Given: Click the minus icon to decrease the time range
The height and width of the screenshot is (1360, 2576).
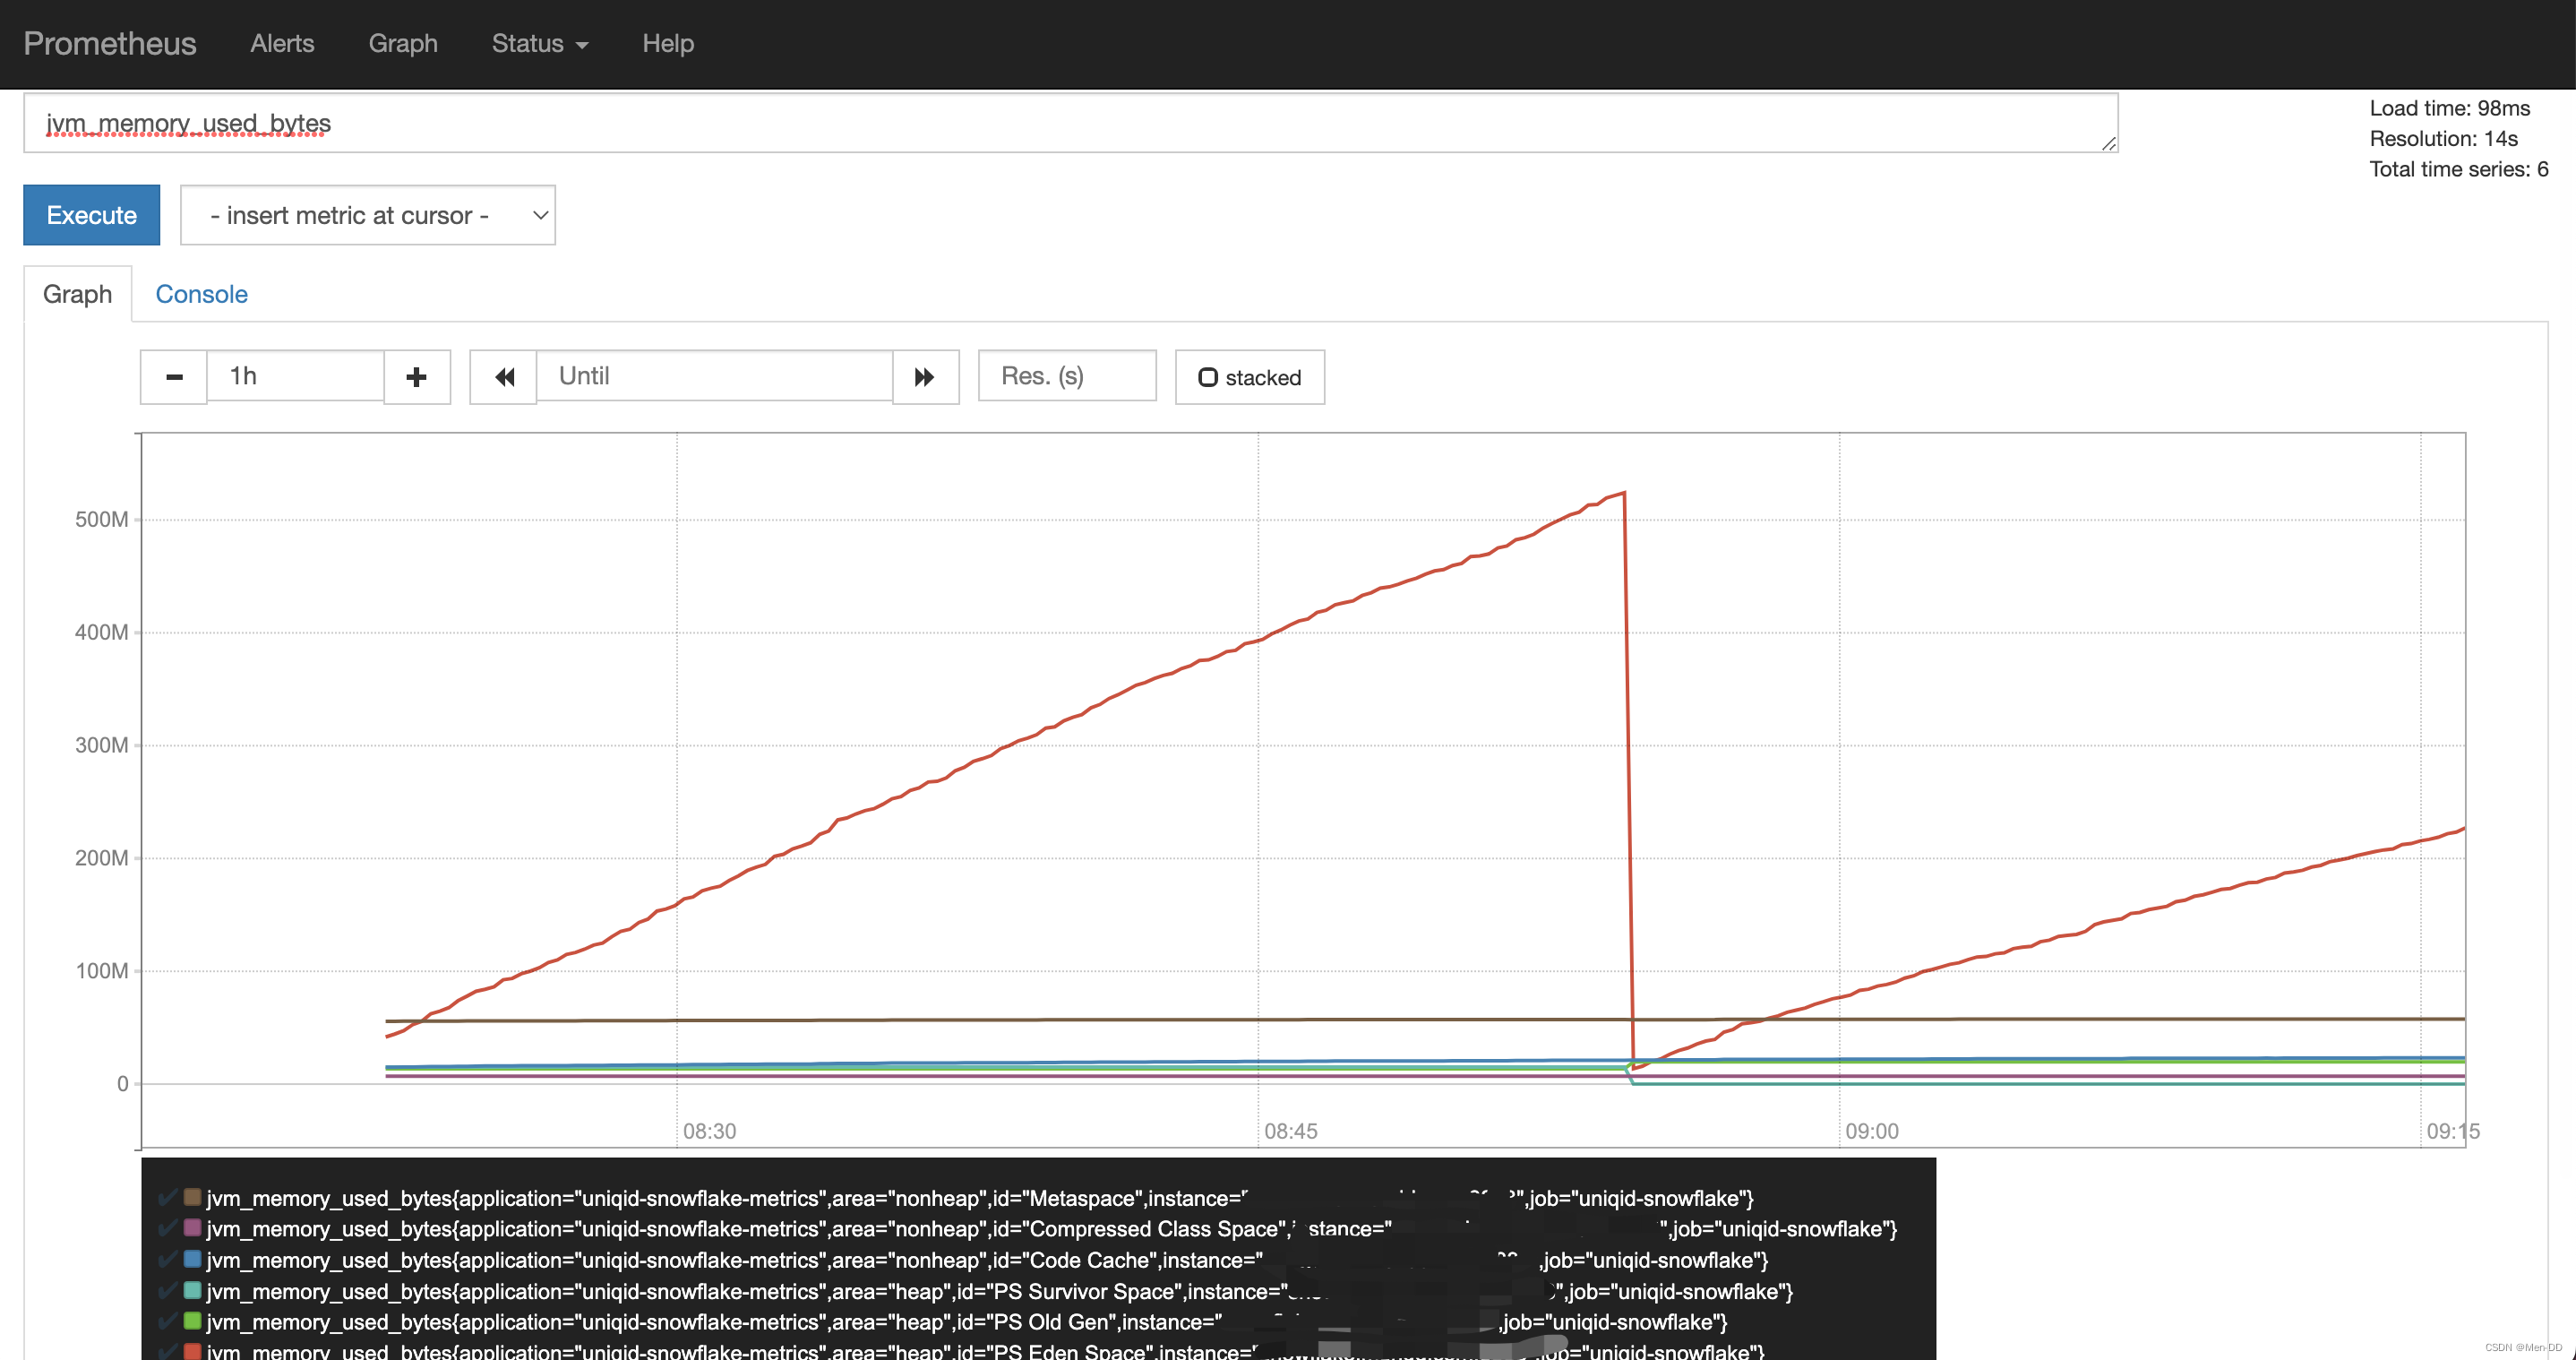Looking at the screenshot, I should point(174,377).
